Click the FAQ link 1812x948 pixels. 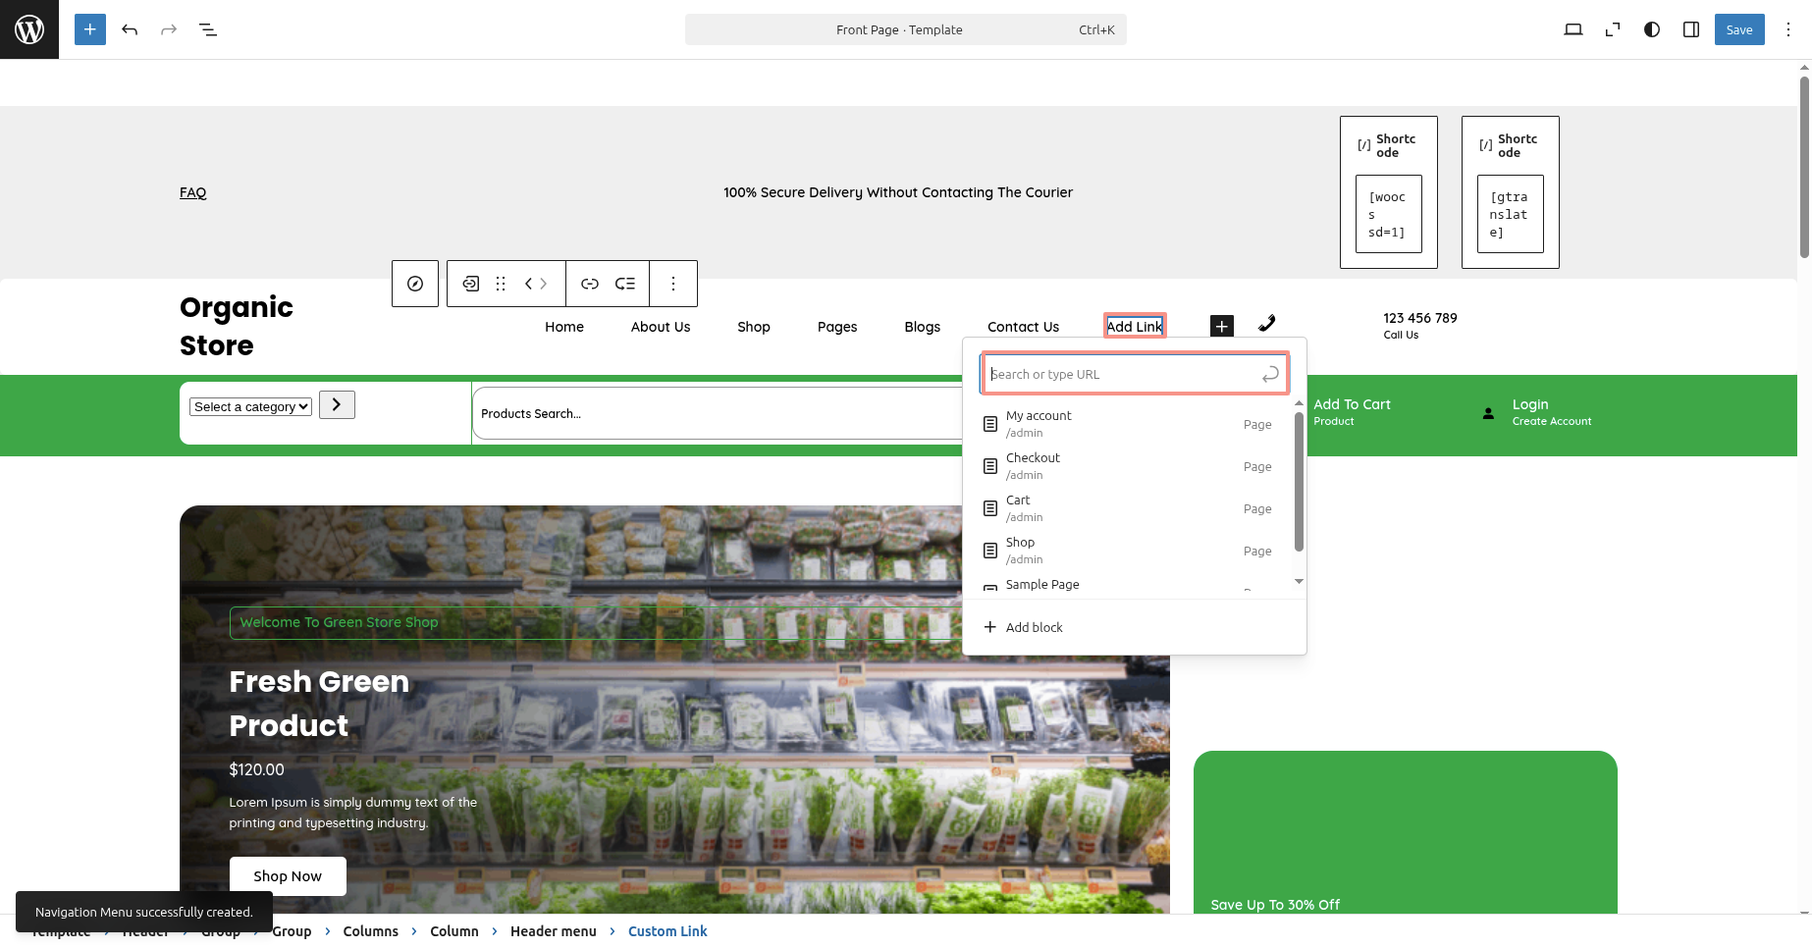point(192,192)
